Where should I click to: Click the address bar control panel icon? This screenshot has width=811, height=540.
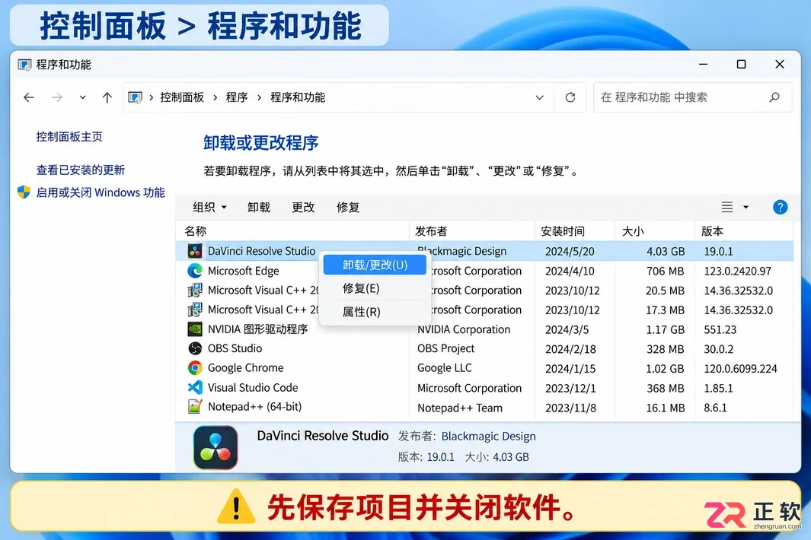click(x=135, y=97)
